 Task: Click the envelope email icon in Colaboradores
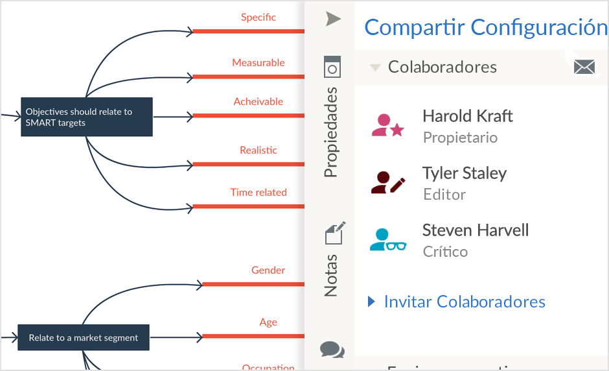[584, 67]
